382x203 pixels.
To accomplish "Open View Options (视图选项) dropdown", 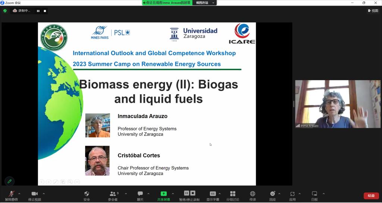I will coord(205,3).
